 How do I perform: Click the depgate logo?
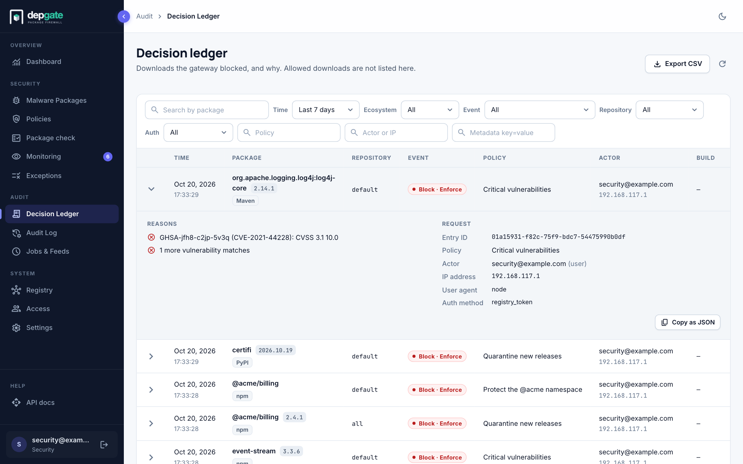tap(36, 16)
